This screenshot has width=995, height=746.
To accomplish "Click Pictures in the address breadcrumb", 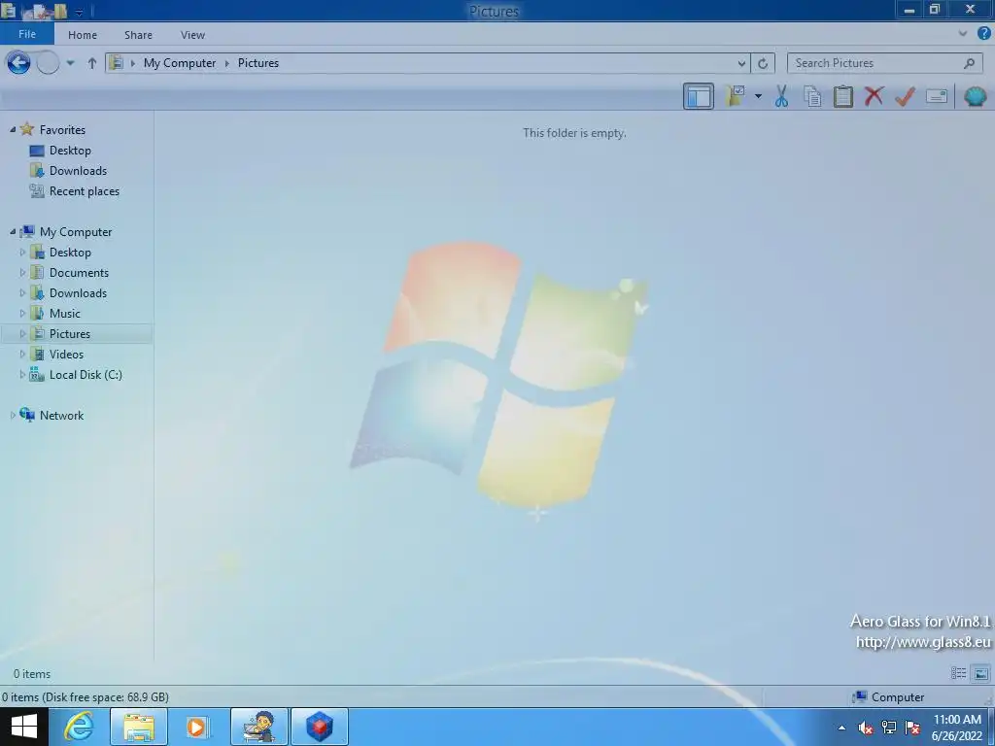I will tap(258, 63).
